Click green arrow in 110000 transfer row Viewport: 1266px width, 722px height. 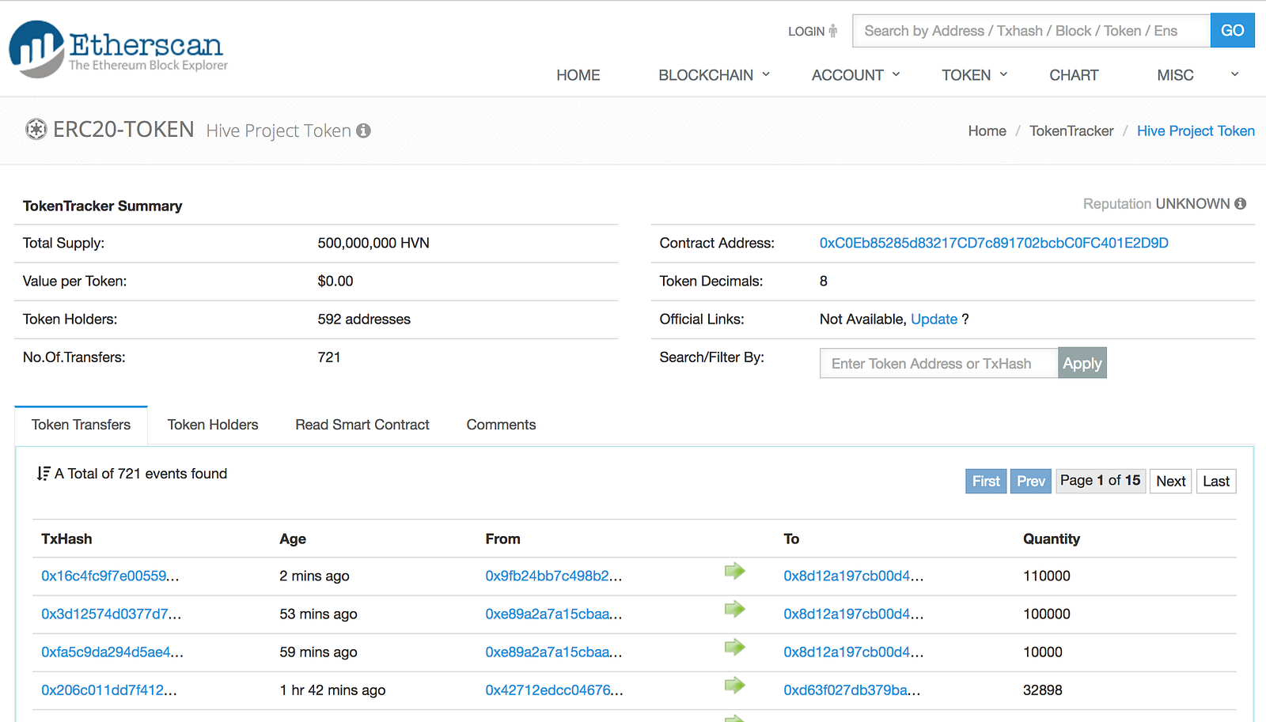coord(735,571)
